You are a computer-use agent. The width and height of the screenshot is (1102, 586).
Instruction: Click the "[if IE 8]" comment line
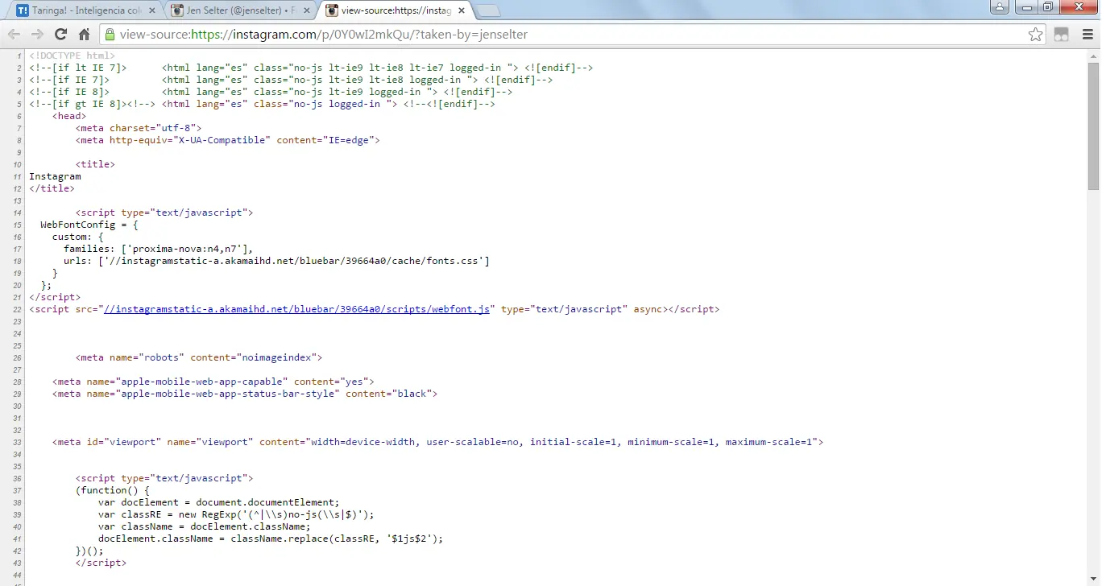(x=271, y=92)
